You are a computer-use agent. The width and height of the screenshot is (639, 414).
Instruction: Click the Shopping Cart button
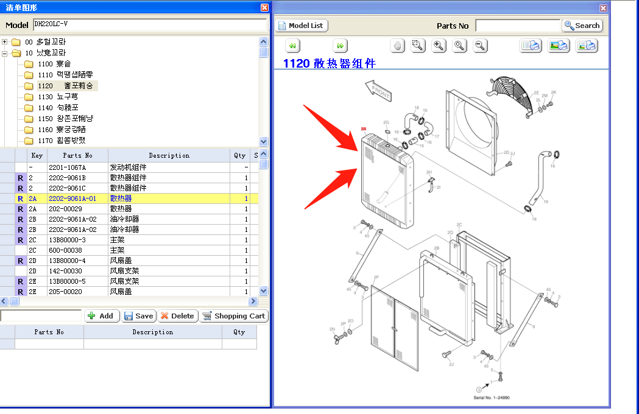pyautogui.click(x=234, y=316)
